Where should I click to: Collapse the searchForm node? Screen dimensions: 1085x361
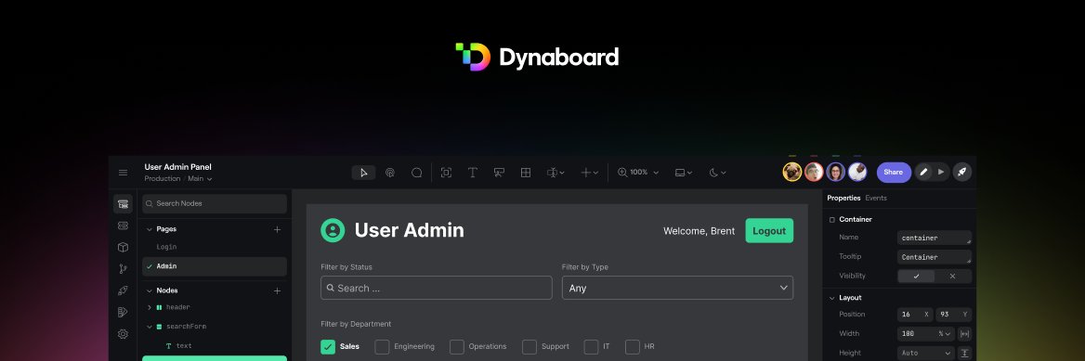coord(149,327)
